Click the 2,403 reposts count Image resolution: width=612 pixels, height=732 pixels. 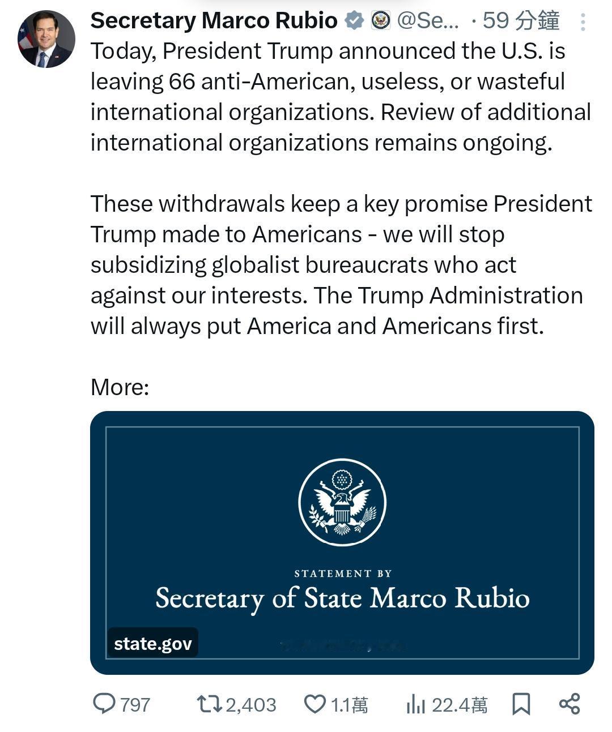(251, 705)
